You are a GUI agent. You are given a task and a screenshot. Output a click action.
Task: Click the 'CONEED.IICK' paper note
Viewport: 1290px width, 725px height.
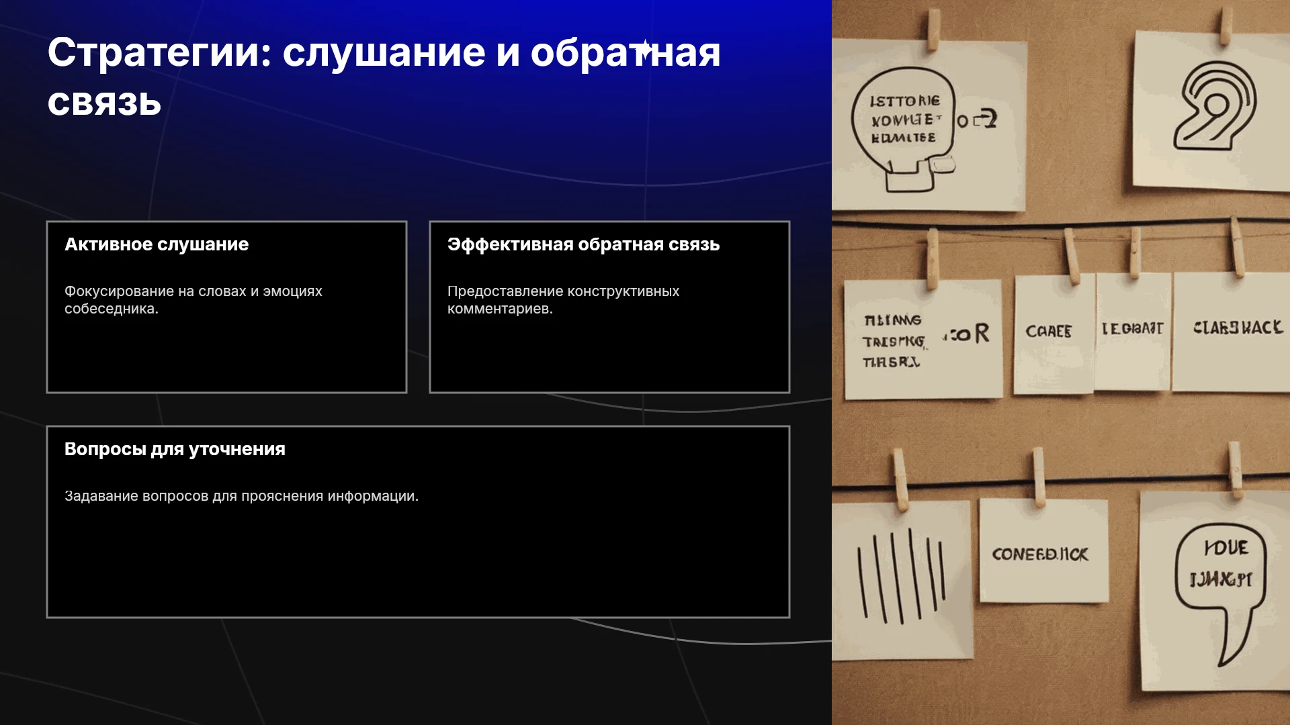(1043, 551)
